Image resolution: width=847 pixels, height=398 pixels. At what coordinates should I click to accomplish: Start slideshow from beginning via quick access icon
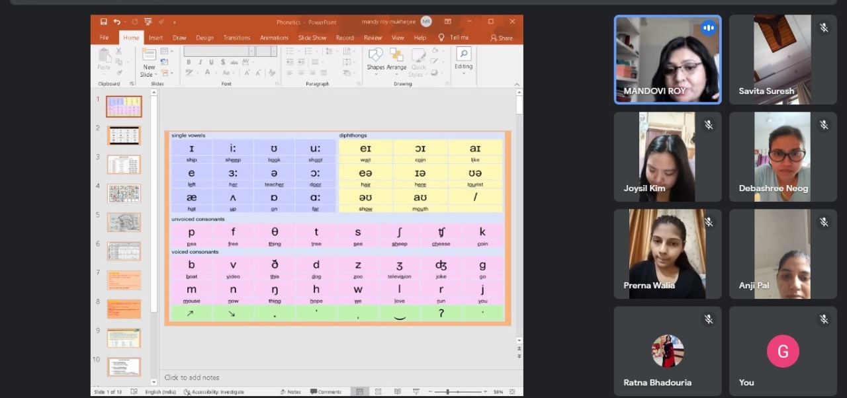148,22
